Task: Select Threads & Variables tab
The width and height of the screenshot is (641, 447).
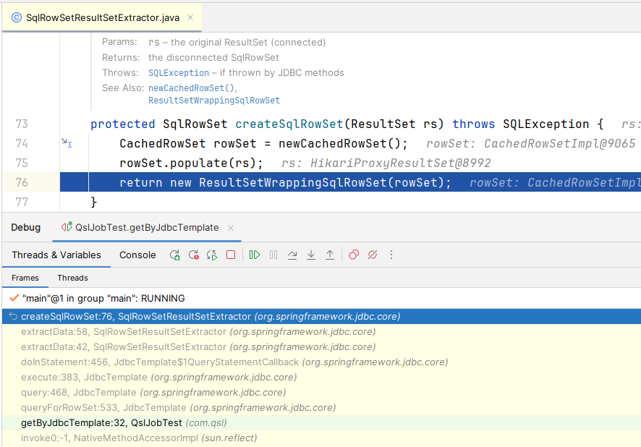Action: click(x=56, y=255)
